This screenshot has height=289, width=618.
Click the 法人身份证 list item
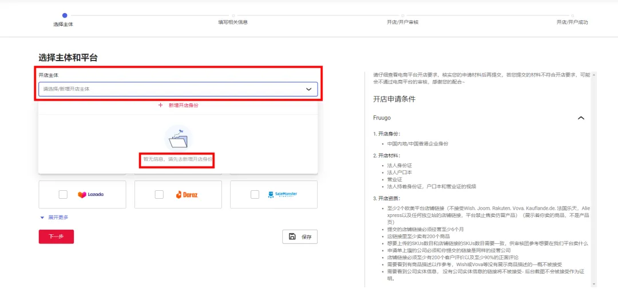pos(399,166)
